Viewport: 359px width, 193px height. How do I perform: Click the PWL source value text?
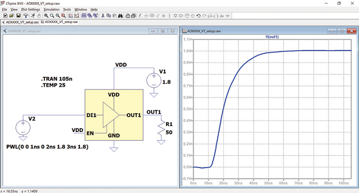tap(47, 147)
